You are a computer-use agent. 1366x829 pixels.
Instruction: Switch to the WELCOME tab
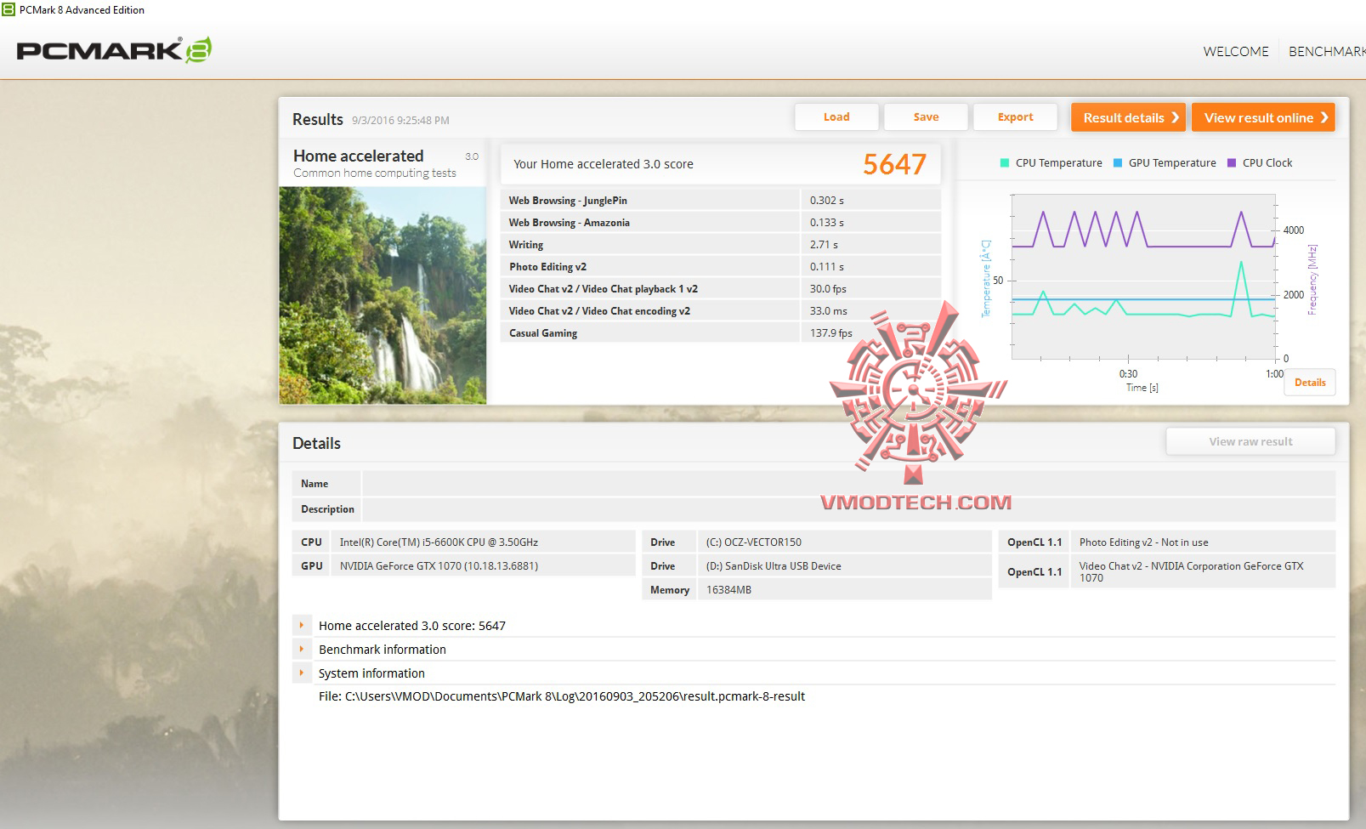tap(1234, 51)
